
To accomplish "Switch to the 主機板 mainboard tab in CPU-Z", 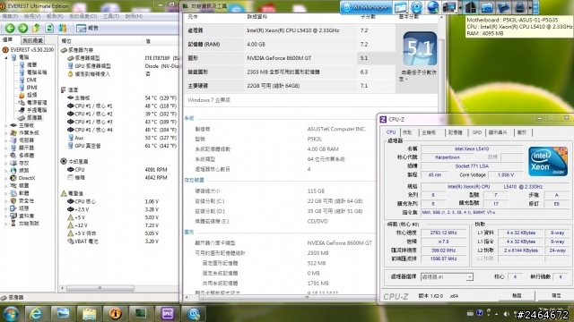I will pyautogui.click(x=429, y=132).
